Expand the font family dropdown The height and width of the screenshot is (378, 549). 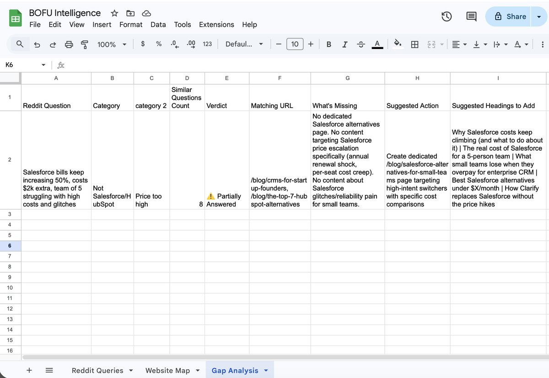tap(244, 44)
